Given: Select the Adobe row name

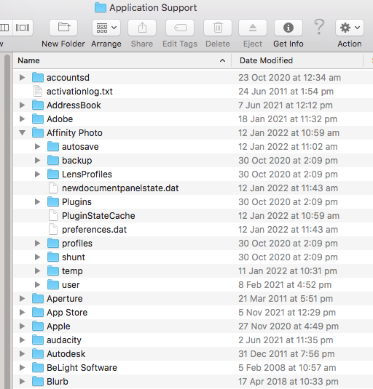Looking at the screenshot, I should (x=60, y=119).
